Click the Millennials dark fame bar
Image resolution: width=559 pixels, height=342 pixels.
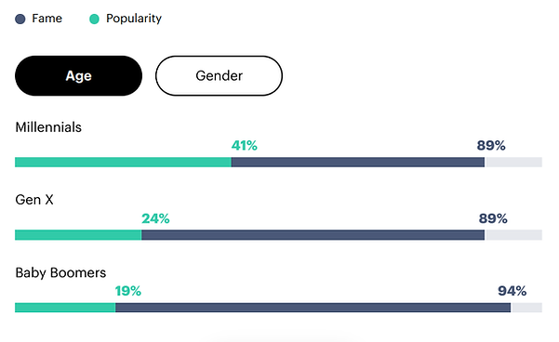click(x=358, y=162)
